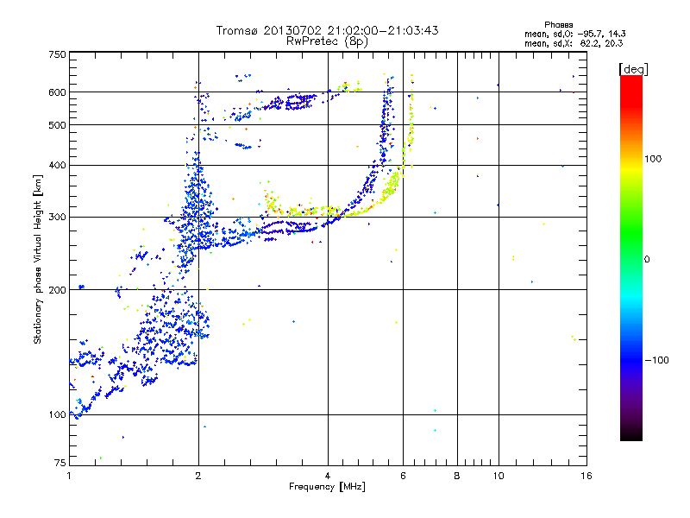Click the 'Phases' statistics heading

point(558,25)
